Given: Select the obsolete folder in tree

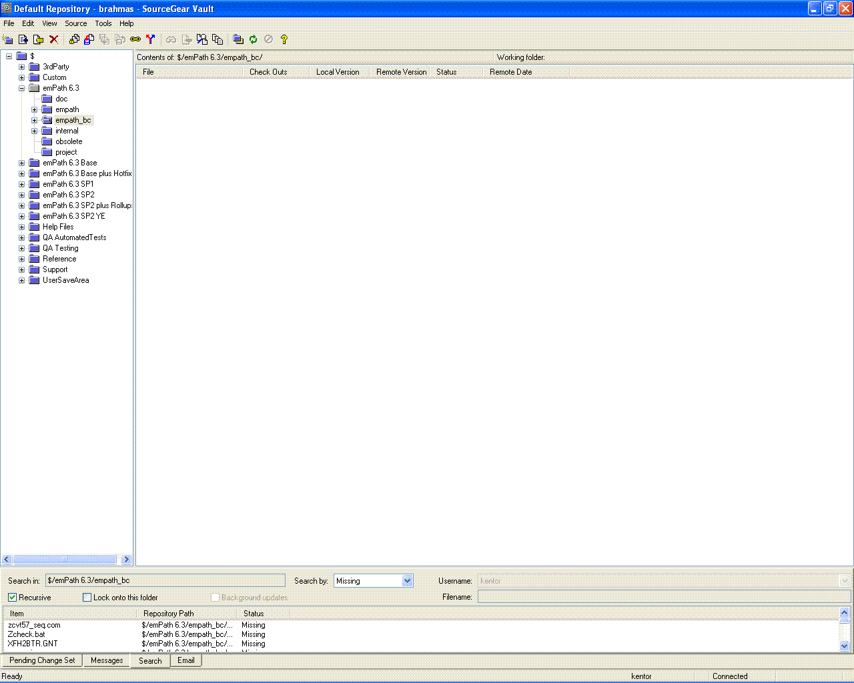Looking at the screenshot, I should (69, 141).
